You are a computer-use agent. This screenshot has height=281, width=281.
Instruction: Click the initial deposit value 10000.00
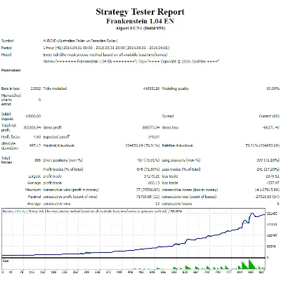coord(33,116)
